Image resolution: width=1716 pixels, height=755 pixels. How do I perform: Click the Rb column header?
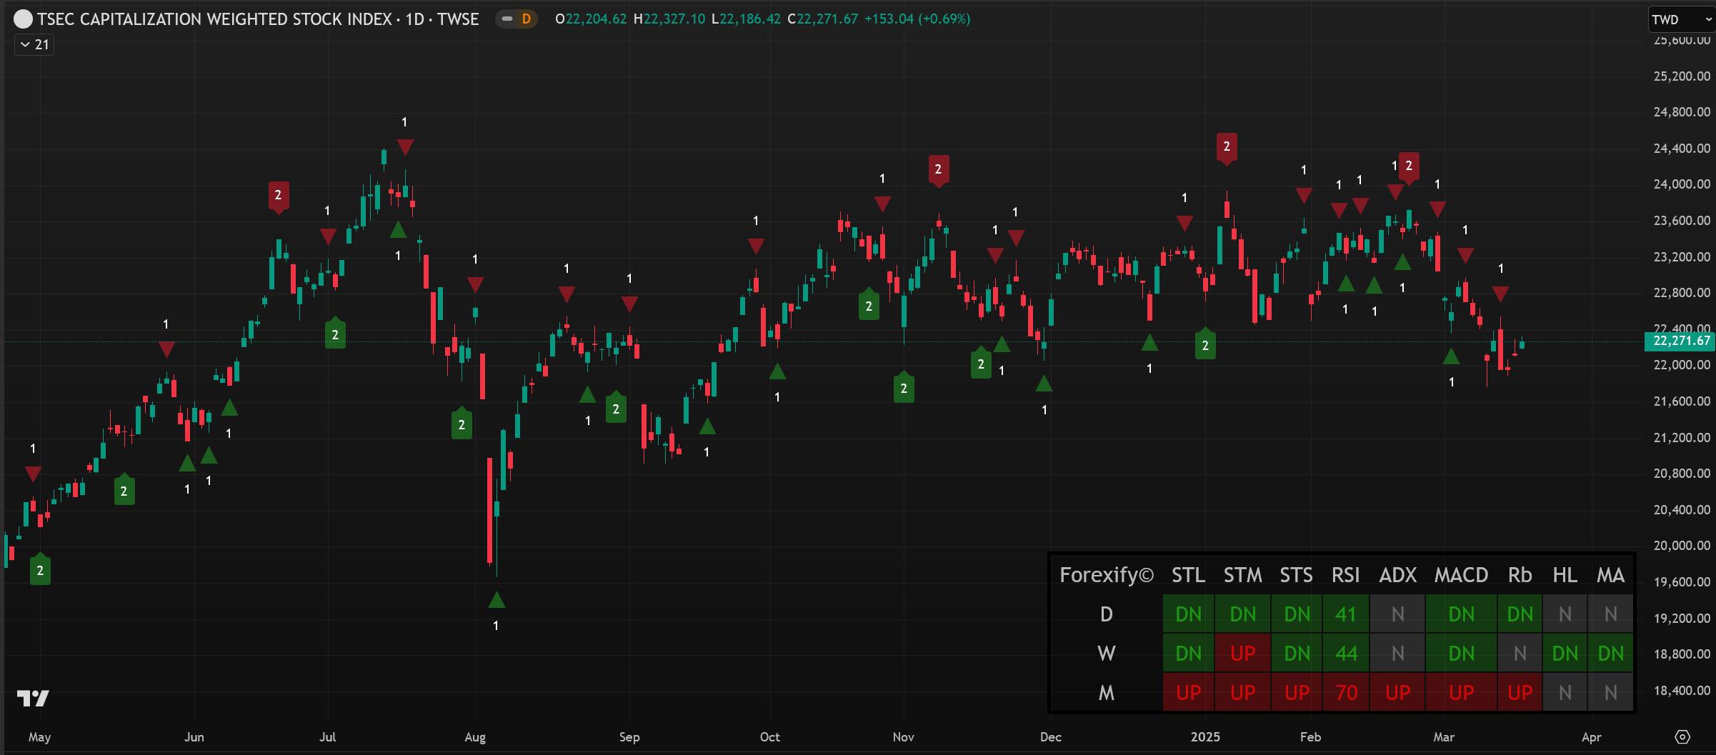pyautogui.click(x=1520, y=575)
